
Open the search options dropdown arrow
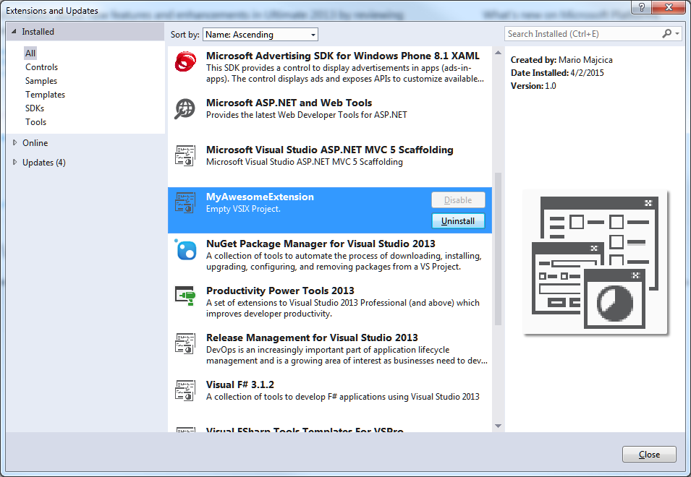tap(677, 33)
